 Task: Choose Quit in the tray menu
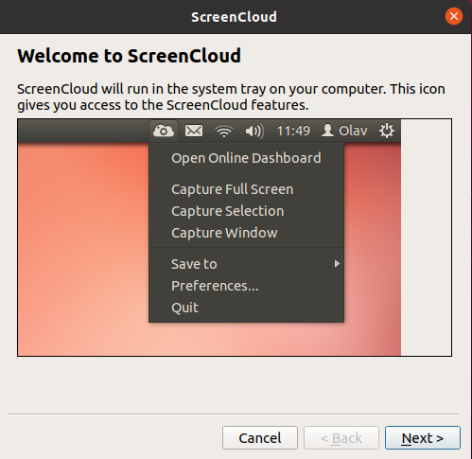click(246, 308)
